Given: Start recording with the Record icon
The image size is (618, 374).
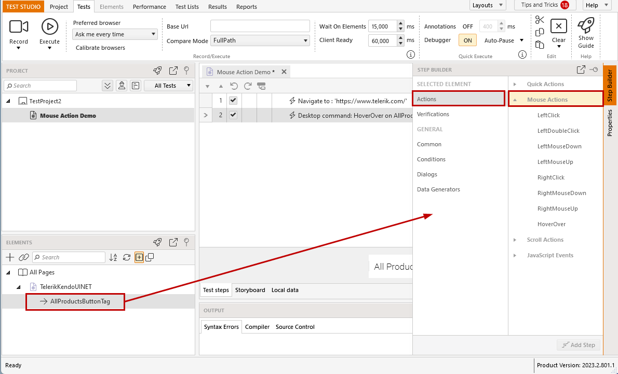Looking at the screenshot, I should [x=19, y=27].
